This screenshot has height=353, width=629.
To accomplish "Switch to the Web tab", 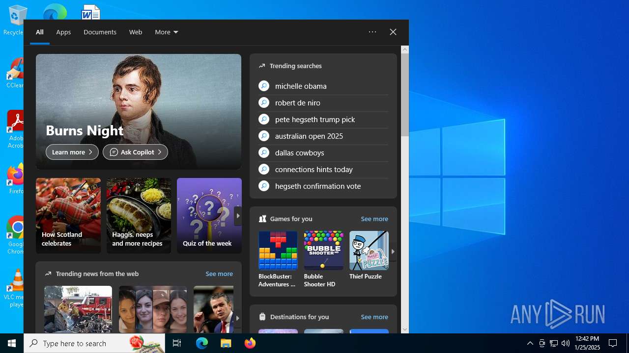I will [136, 32].
